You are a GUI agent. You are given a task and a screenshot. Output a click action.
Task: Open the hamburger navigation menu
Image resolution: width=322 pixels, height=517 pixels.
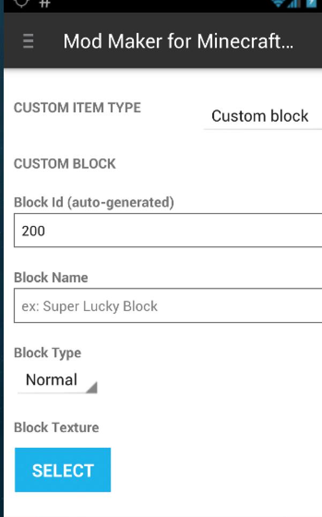(29, 41)
